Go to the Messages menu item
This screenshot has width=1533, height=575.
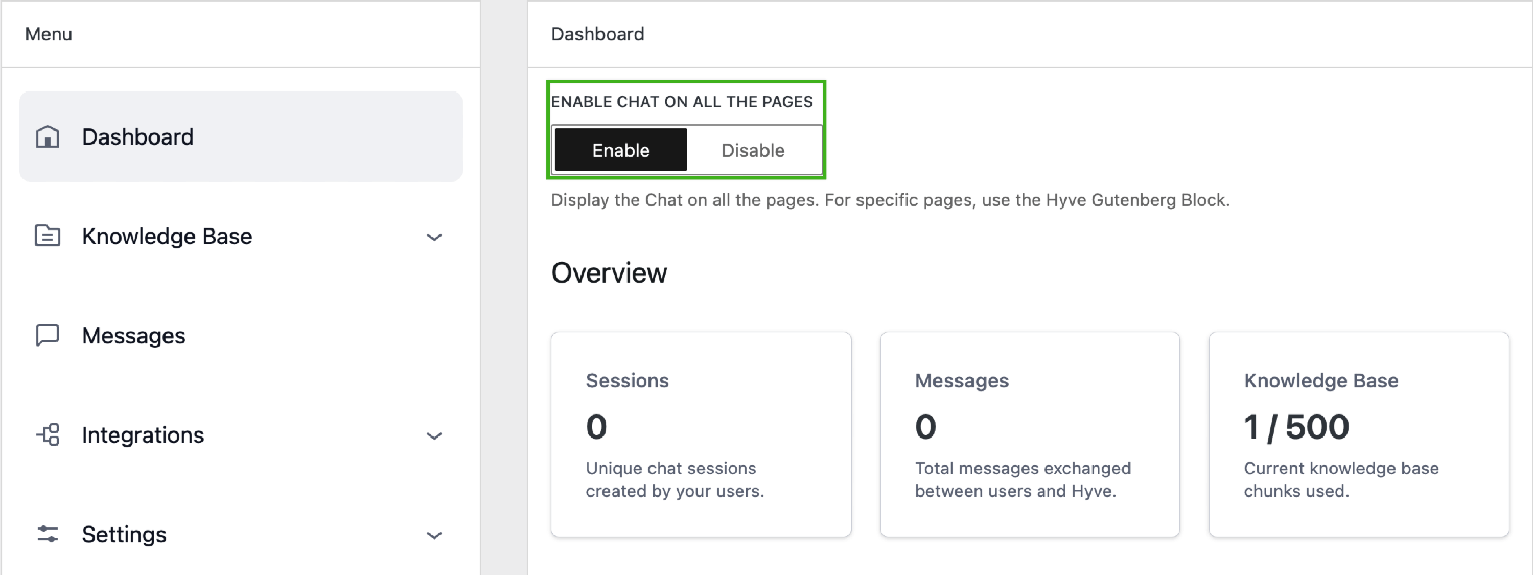point(134,336)
